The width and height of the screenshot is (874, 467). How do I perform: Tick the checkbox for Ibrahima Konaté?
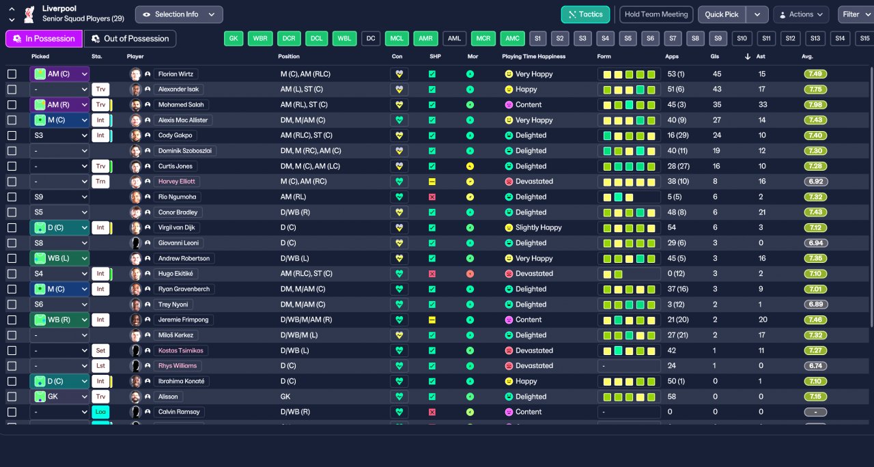point(12,381)
